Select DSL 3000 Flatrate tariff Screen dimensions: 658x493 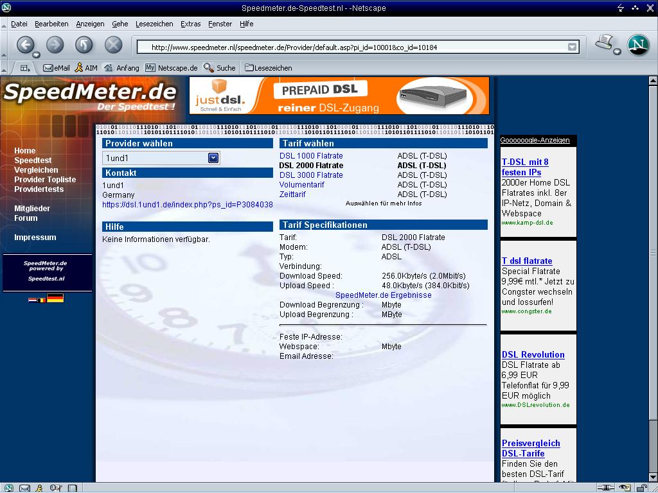[x=311, y=175]
